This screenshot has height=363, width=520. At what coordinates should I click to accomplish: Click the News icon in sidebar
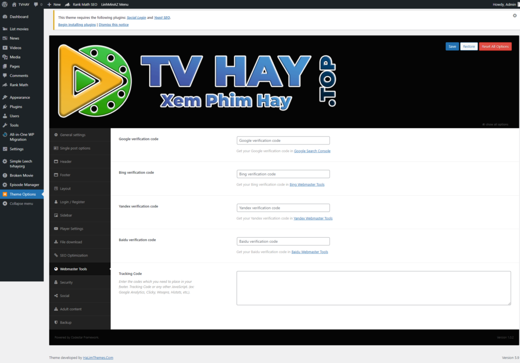[5, 38]
